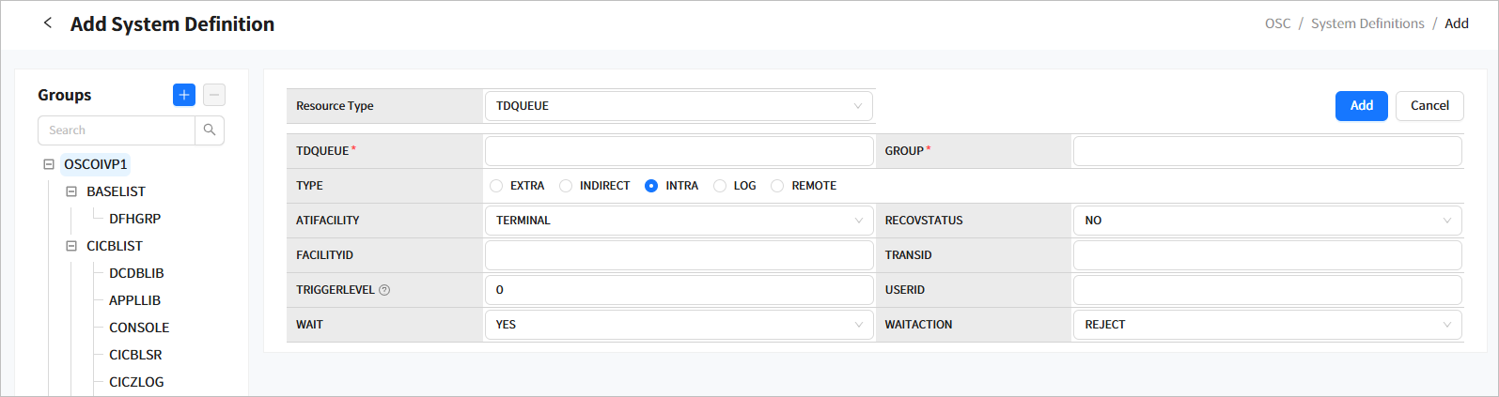
Task: Click the search magnifier icon in Groups
Action: point(210,130)
